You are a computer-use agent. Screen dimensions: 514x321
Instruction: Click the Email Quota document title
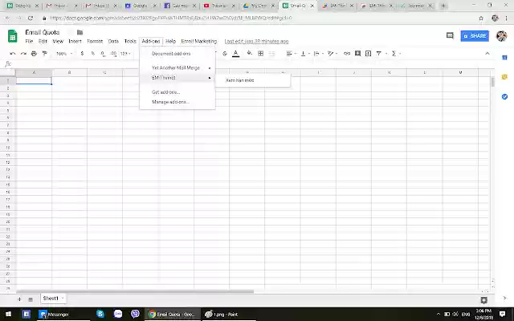click(43, 32)
